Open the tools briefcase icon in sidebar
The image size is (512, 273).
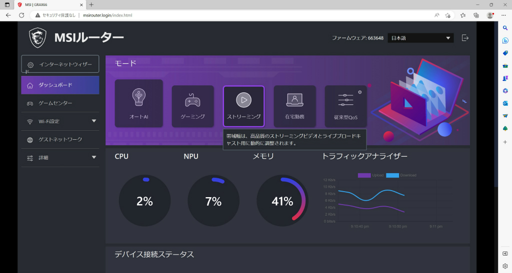pyautogui.click(x=505, y=66)
